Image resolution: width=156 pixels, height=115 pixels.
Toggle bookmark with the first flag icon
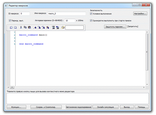pos(35,27)
